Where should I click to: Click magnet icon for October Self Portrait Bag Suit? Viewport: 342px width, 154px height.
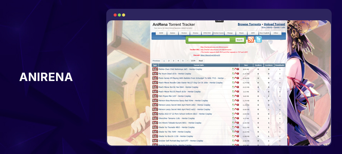tap(235, 141)
